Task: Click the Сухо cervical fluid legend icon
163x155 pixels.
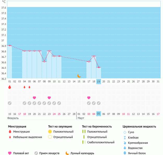Action: click(x=125, y=132)
